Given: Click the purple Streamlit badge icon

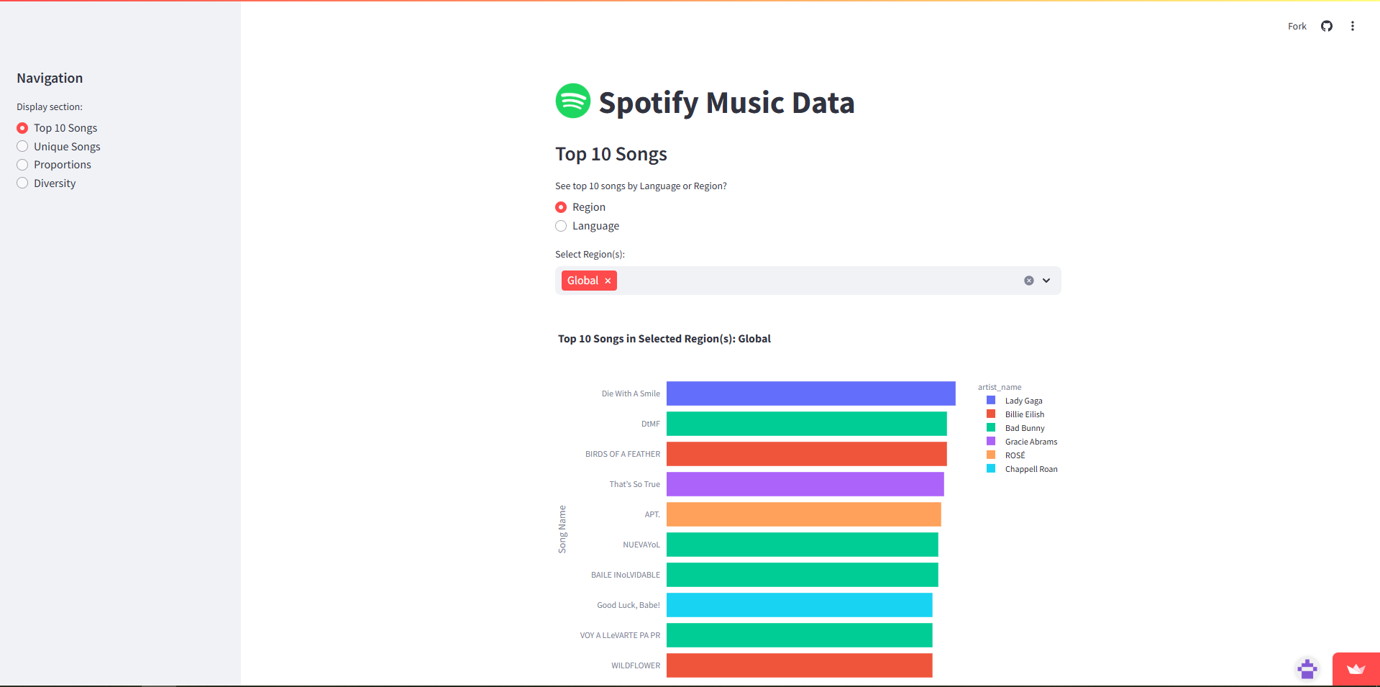Looking at the screenshot, I should 1307,669.
